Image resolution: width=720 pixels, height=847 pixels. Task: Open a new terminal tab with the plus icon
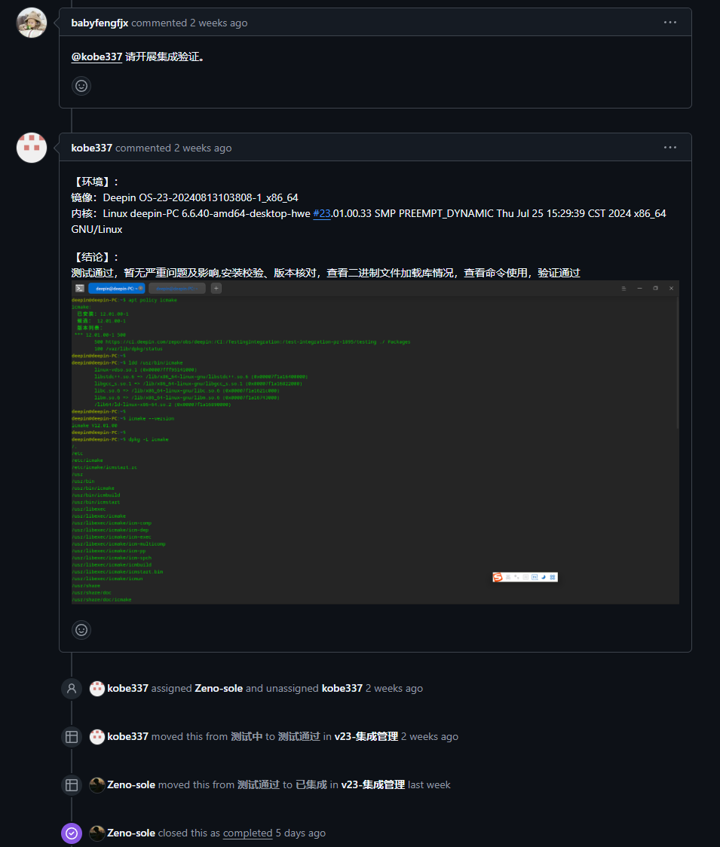click(x=216, y=288)
